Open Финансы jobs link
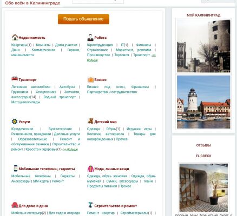The height and width of the screenshot is (216, 237). tap(143, 45)
